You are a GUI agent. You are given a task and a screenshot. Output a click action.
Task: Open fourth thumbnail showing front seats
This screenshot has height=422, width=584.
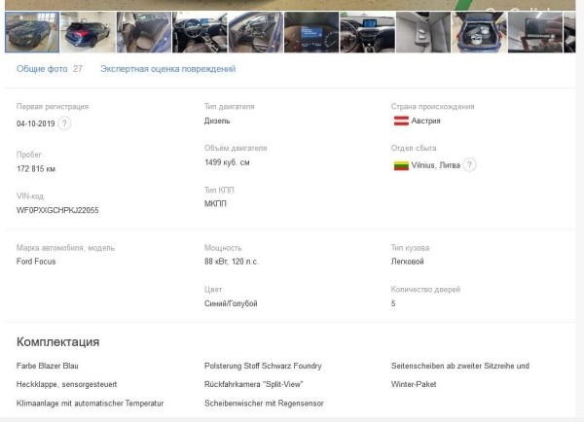point(200,31)
